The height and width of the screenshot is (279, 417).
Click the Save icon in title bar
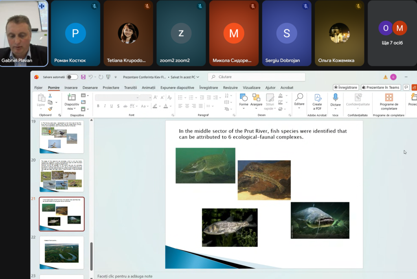pos(83,77)
